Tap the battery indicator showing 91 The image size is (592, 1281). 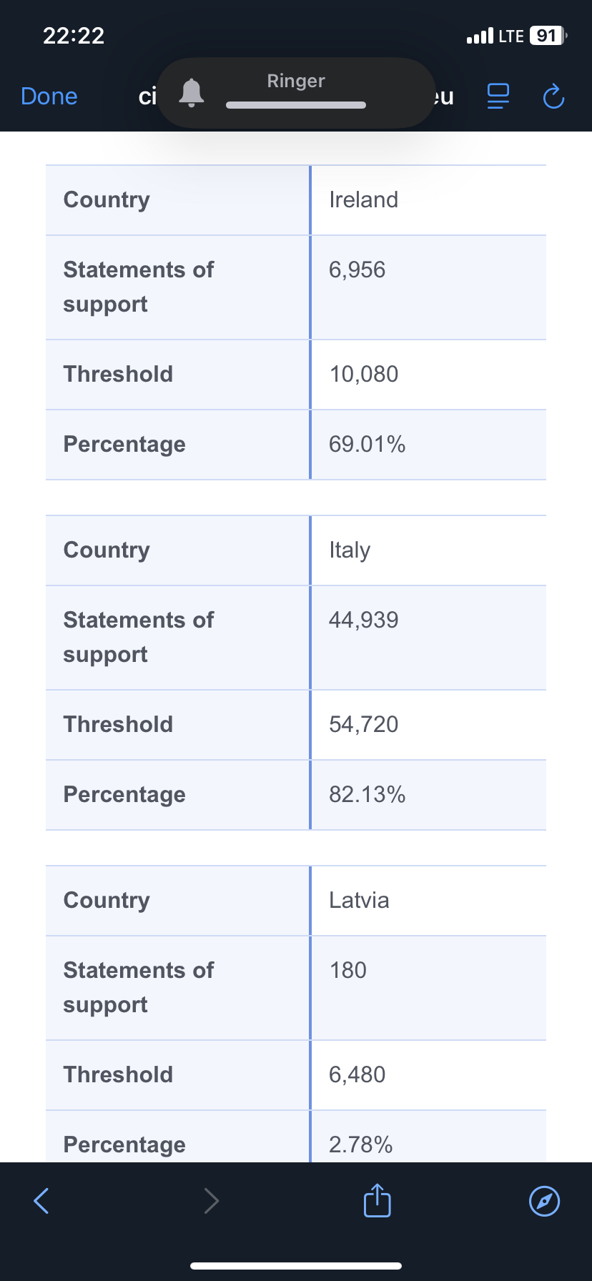click(x=547, y=36)
